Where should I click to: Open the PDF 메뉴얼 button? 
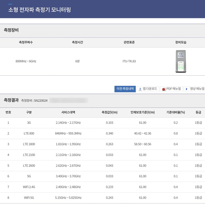click(171, 89)
